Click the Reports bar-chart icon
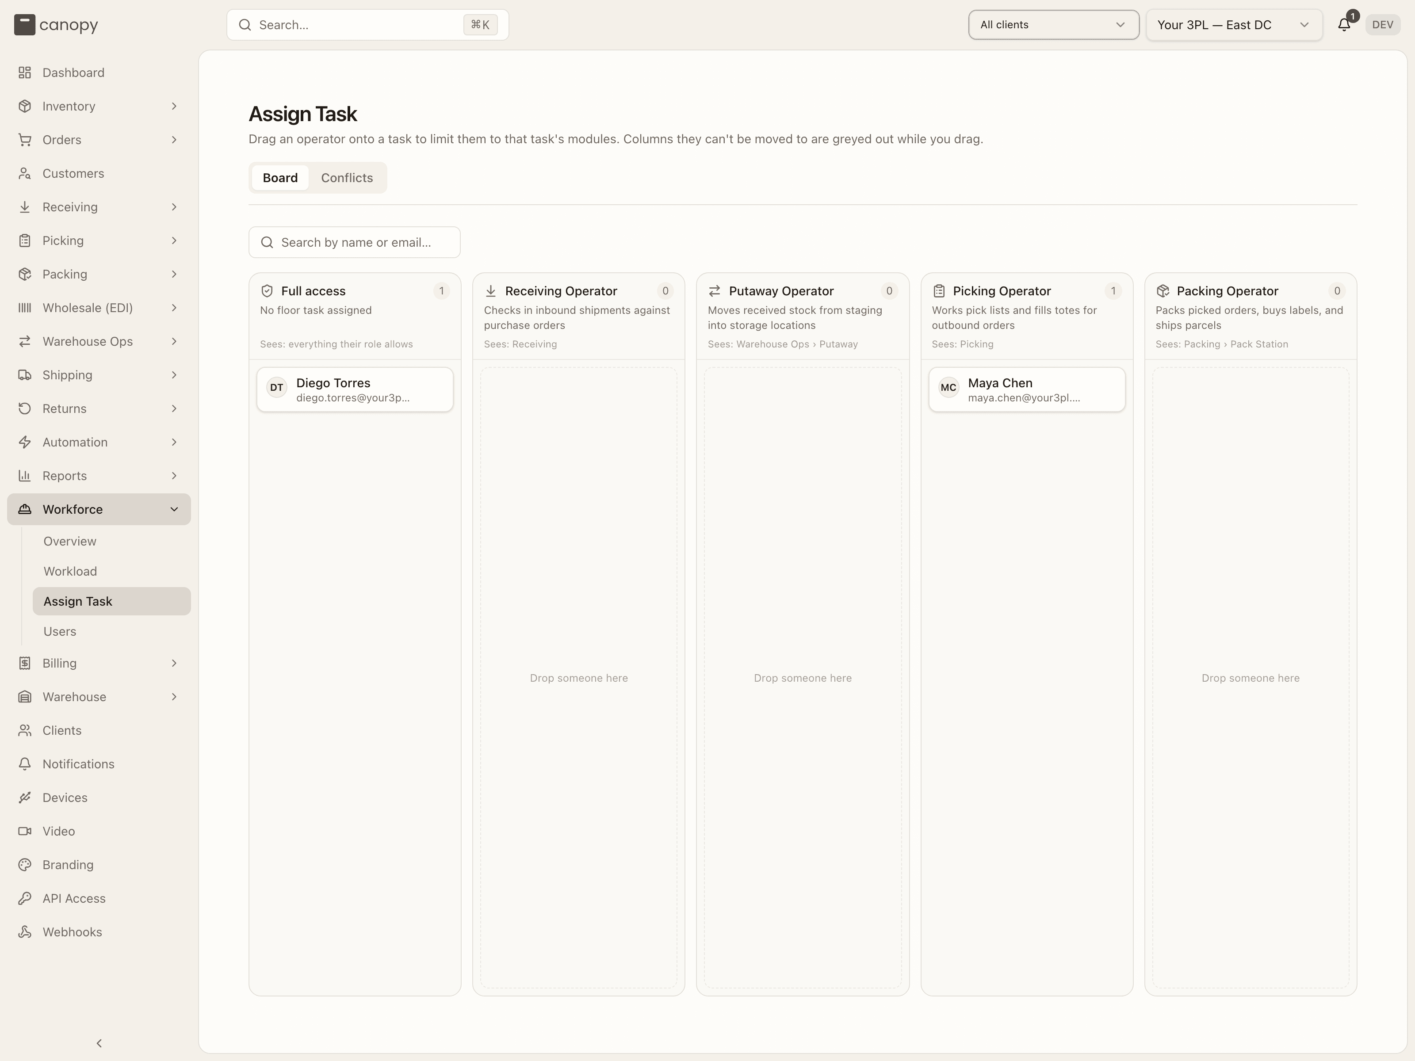The image size is (1415, 1061). pyautogui.click(x=25, y=476)
